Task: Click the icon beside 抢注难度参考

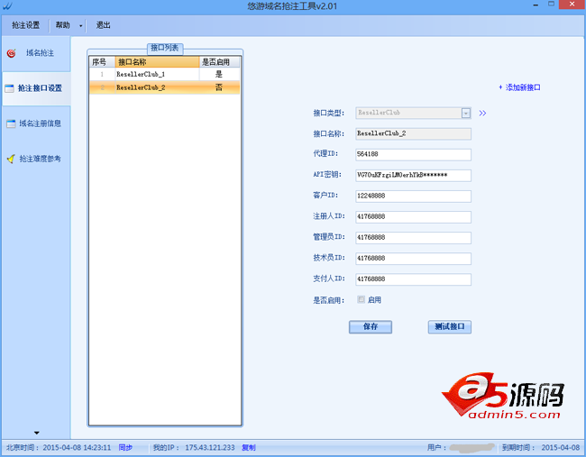Action: (x=11, y=159)
